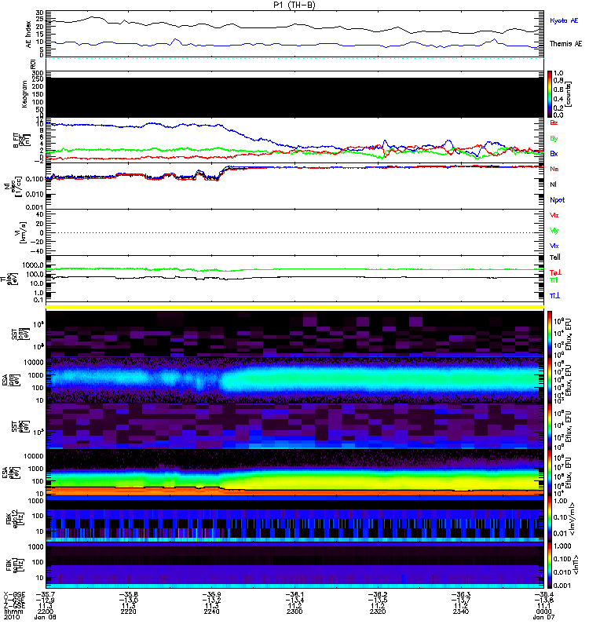Click the X-GSE row label

pos(13,595)
